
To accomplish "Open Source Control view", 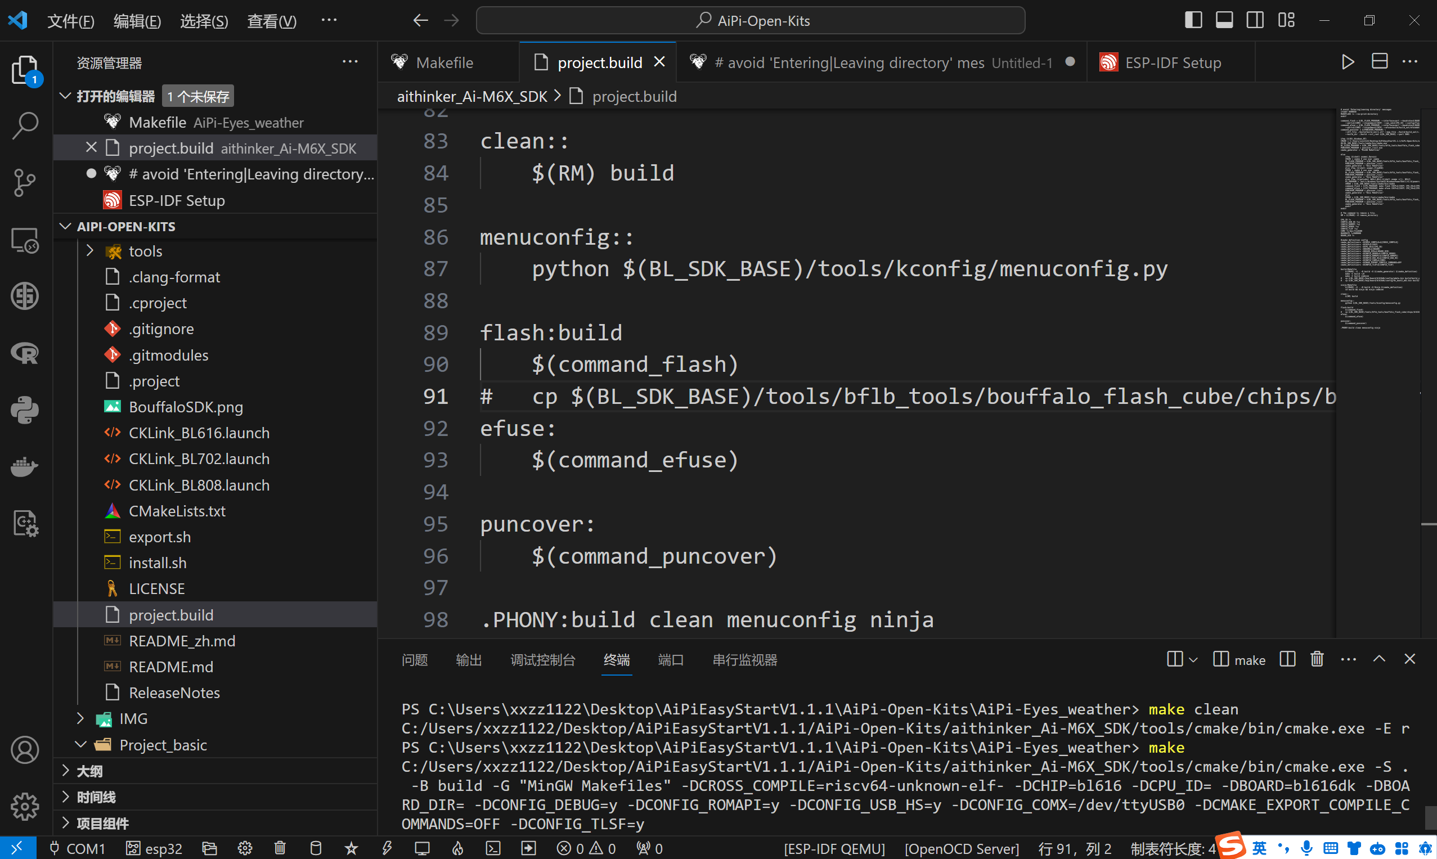I will [25, 182].
